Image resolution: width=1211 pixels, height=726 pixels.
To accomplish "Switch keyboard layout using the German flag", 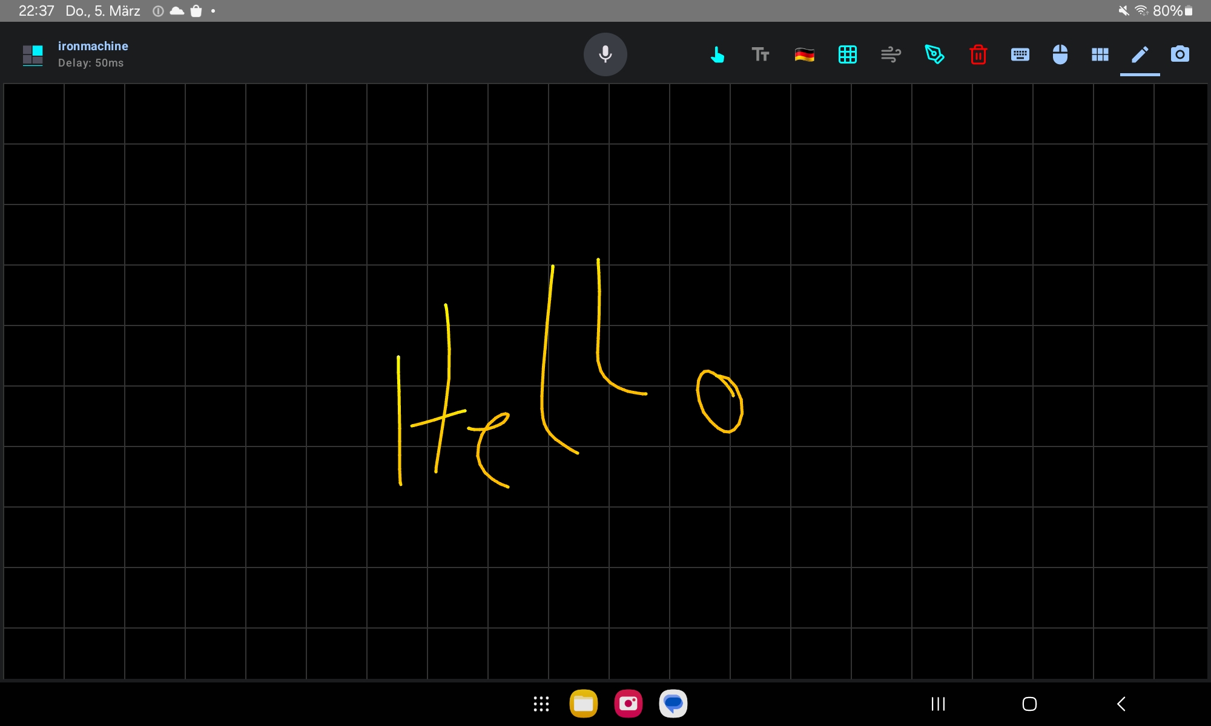I will [x=805, y=54].
